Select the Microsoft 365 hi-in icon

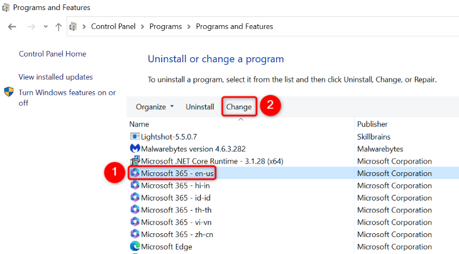point(135,185)
